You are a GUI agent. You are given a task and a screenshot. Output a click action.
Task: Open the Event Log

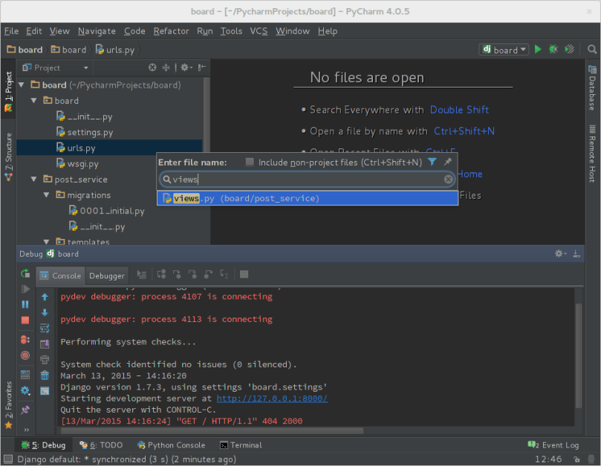(553, 445)
